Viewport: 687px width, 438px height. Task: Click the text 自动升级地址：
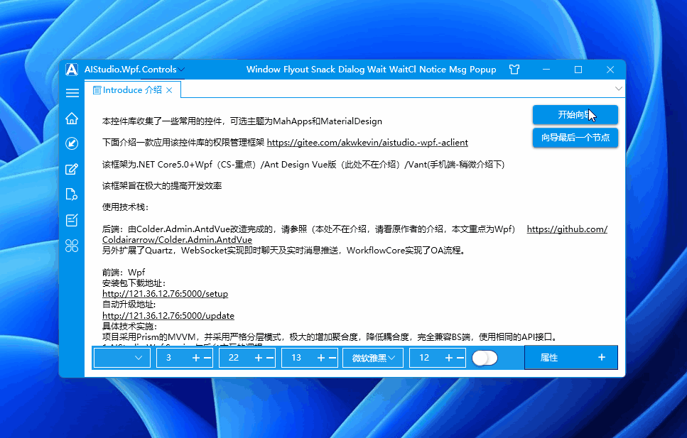click(x=129, y=305)
